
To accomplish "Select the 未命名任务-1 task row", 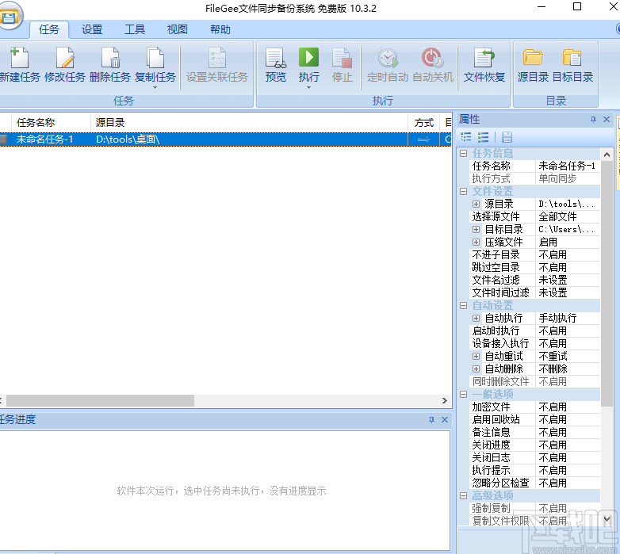I will 225,139.
